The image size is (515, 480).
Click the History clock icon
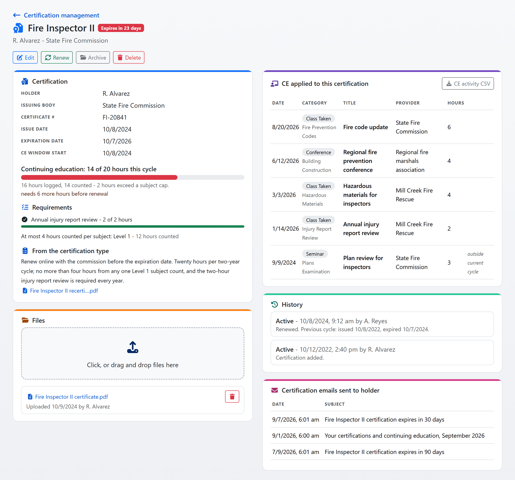pos(274,304)
